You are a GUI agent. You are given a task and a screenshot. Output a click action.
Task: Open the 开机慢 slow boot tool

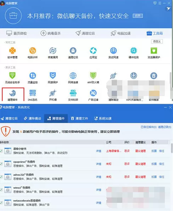tap(53, 95)
